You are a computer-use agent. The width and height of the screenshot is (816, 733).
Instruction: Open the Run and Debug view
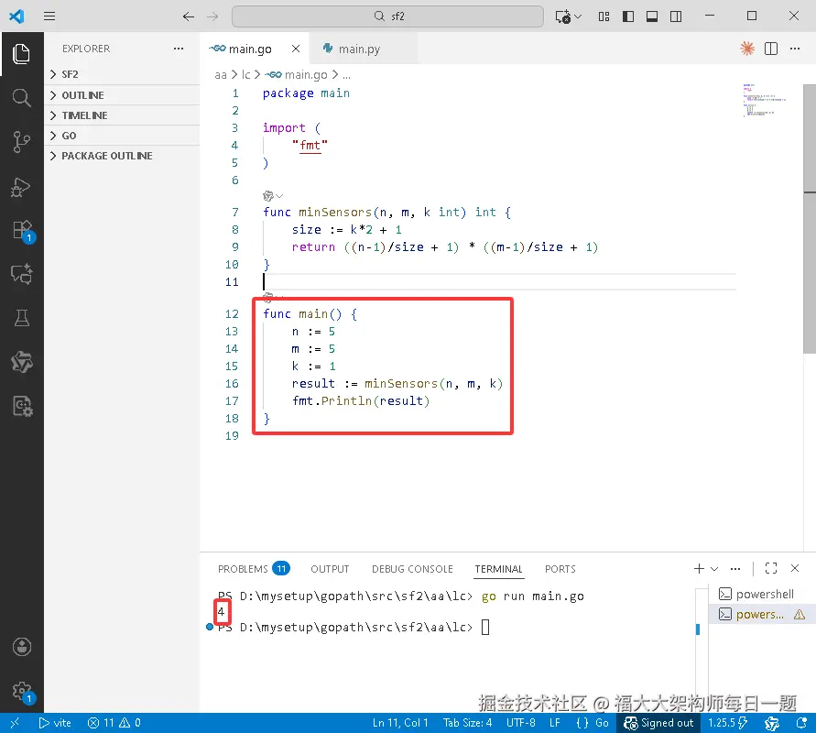[x=21, y=186]
